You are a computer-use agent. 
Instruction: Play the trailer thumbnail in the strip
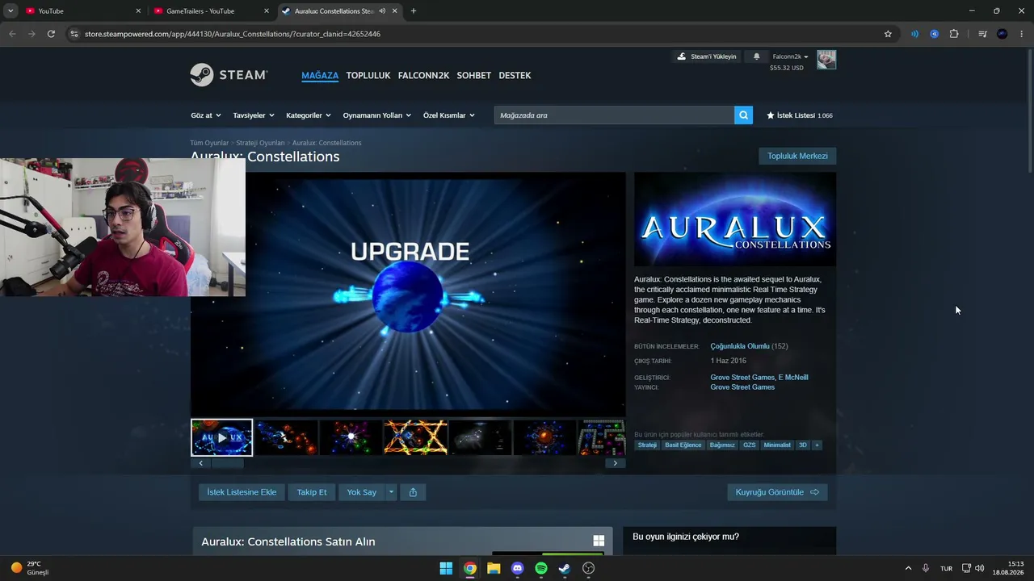(x=222, y=437)
